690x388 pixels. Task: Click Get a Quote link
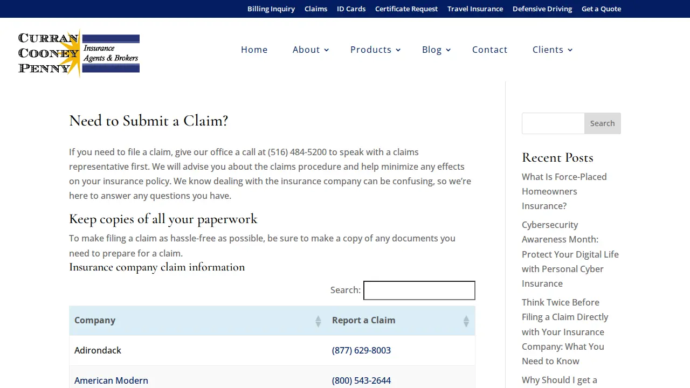601,9
